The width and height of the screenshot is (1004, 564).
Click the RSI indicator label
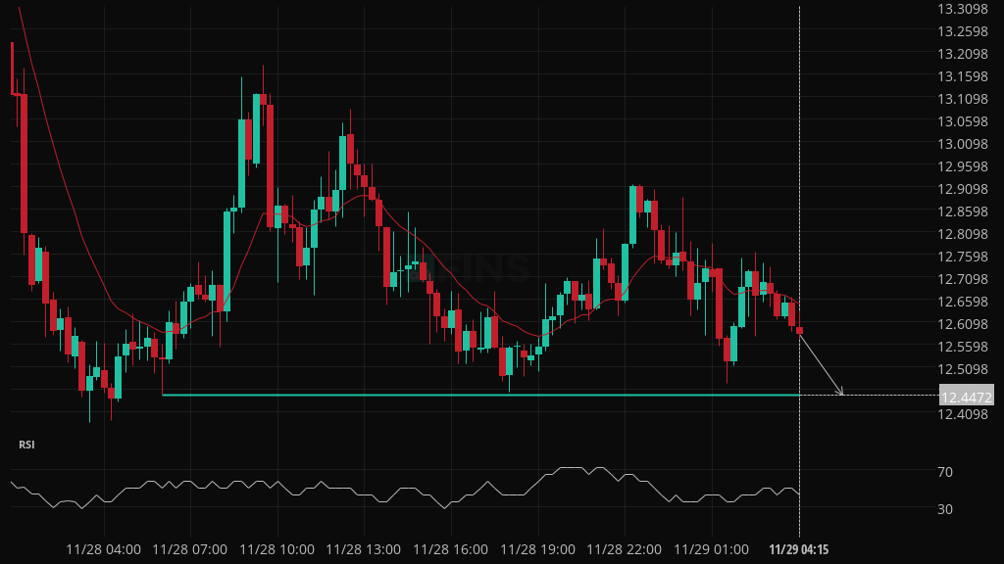[x=26, y=445]
